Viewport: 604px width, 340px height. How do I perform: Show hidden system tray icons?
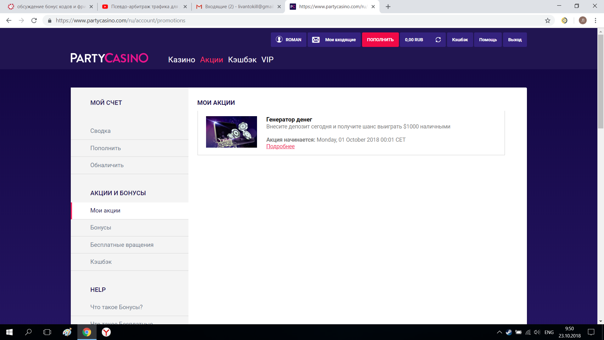(499, 332)
